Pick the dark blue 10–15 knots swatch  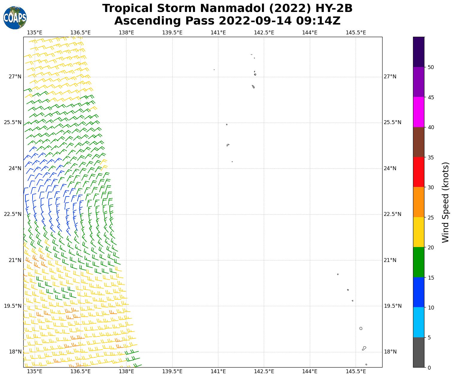[418, 292]
